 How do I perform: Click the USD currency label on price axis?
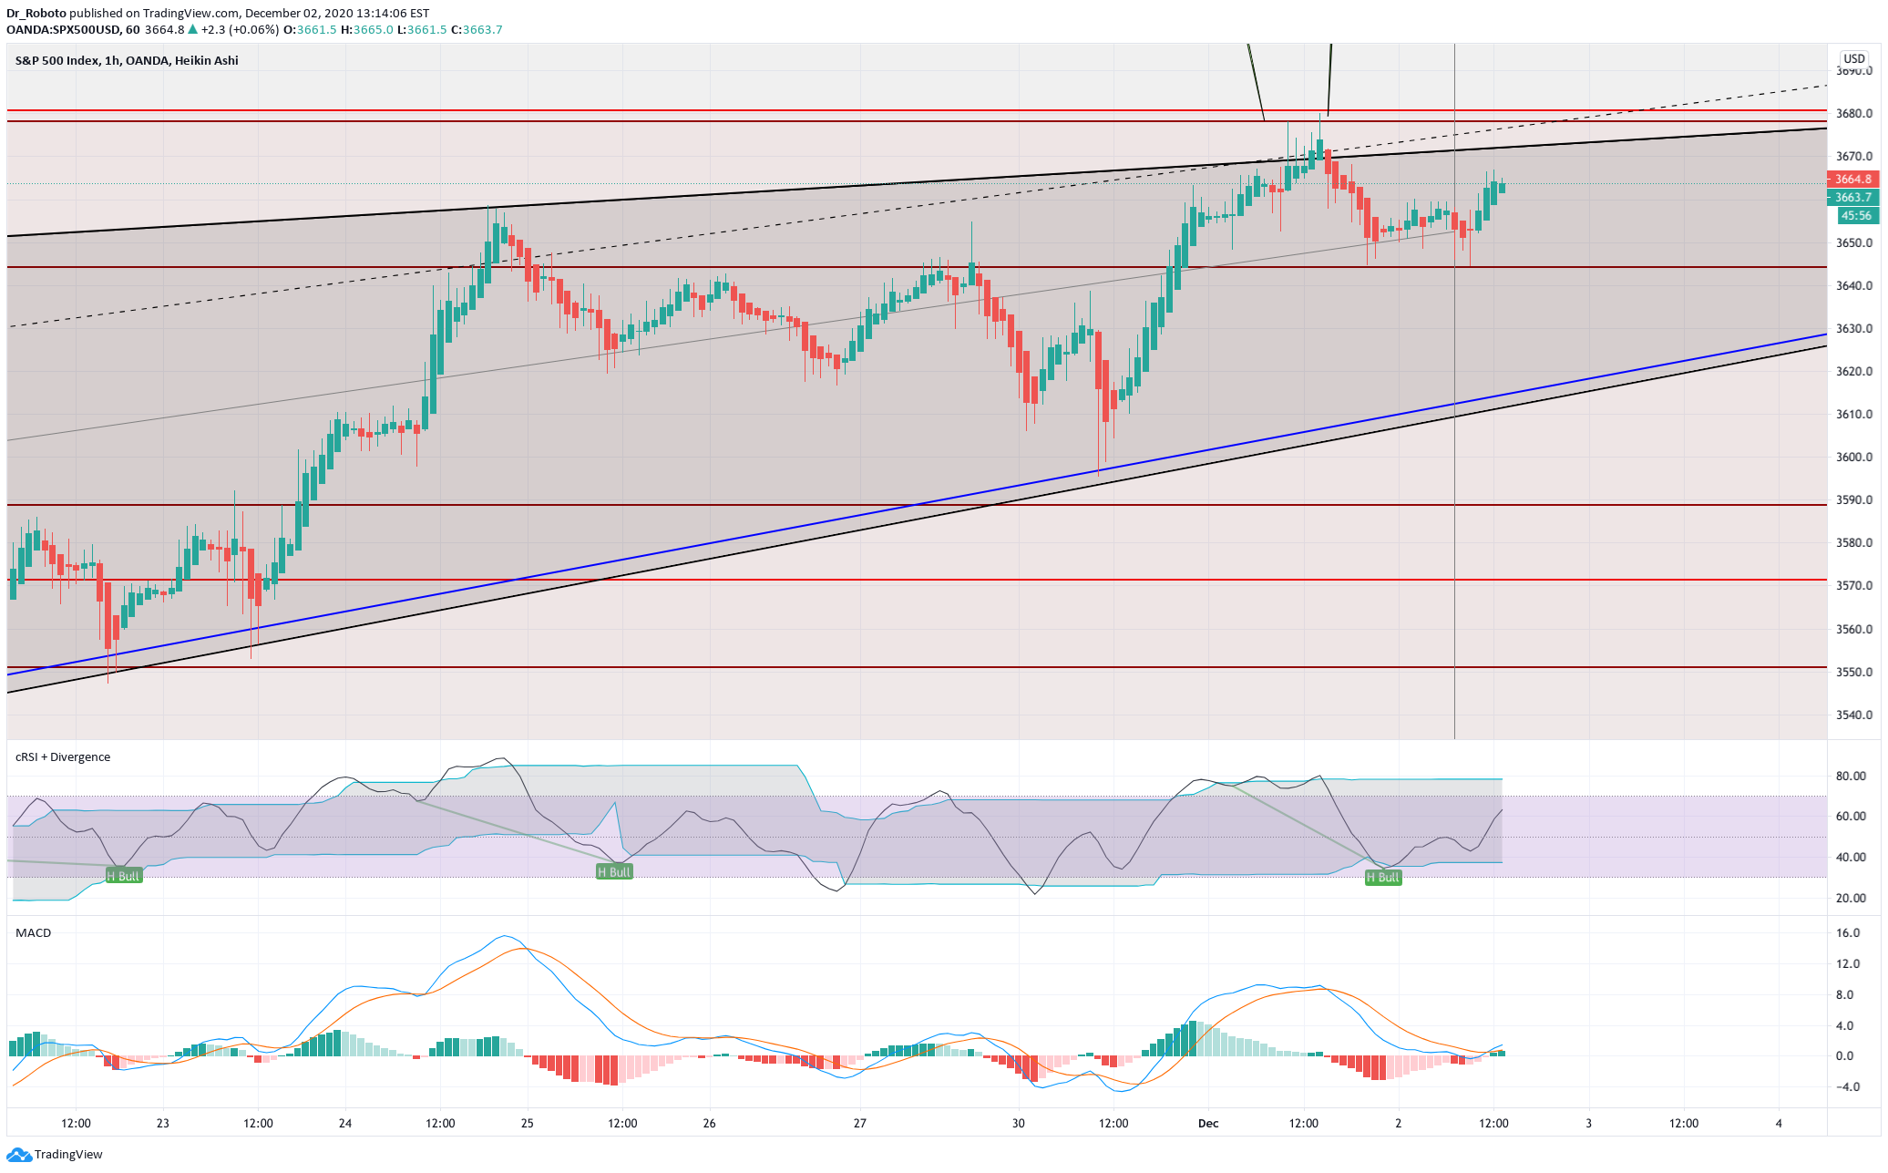pyautogui.click(x=1854, y=58)
